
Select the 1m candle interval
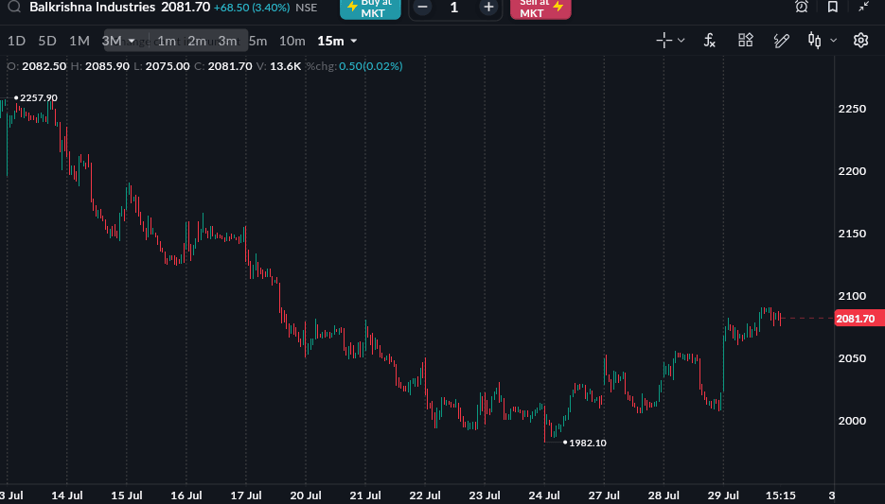(167, 42)
